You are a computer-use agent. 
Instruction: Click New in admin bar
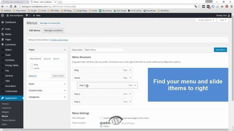point(37,15)
